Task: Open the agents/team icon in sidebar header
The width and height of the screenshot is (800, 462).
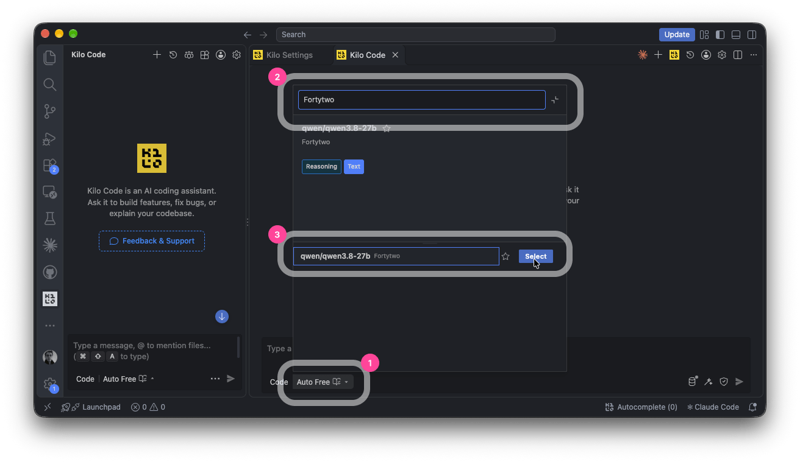Action: 189,55
